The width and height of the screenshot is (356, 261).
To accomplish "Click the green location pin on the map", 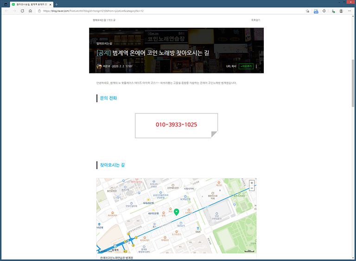I will click(176, 212).
